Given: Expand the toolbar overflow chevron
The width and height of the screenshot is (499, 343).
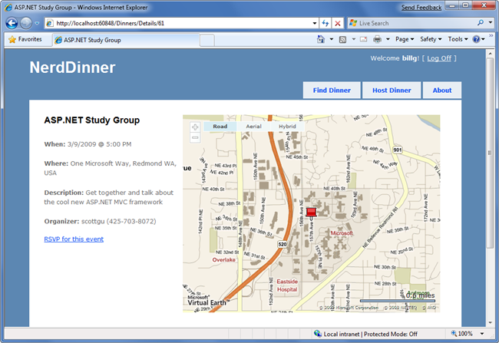Looking at the screenshot, I should pyautogui.click(x=491, y=35).
